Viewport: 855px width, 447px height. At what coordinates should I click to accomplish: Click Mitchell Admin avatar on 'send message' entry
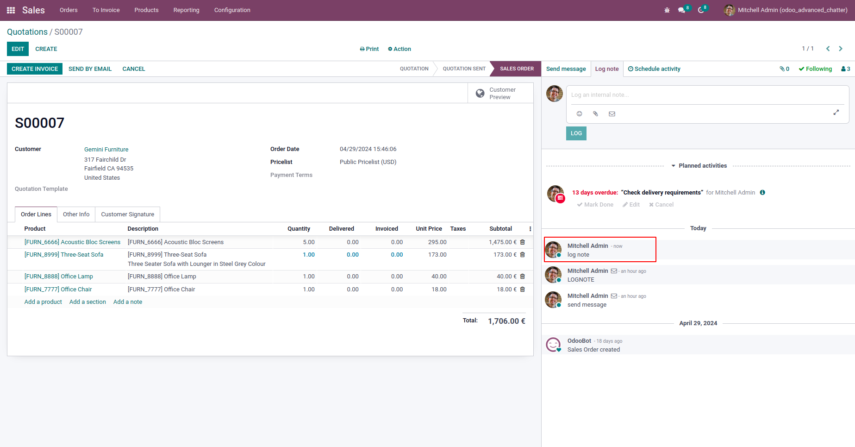click(554, 300)
